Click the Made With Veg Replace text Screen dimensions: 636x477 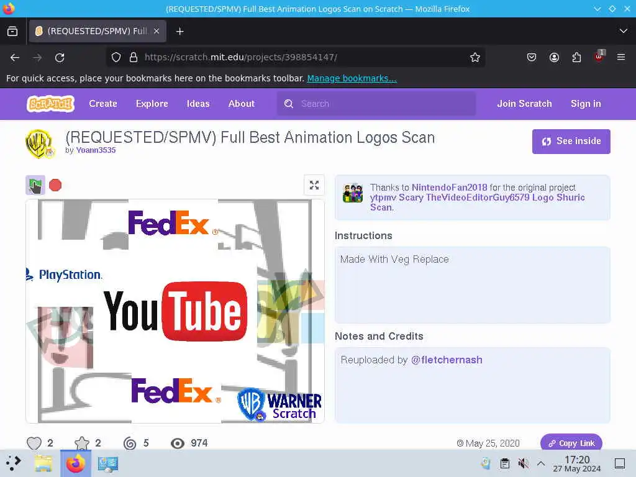coord(394,259)
